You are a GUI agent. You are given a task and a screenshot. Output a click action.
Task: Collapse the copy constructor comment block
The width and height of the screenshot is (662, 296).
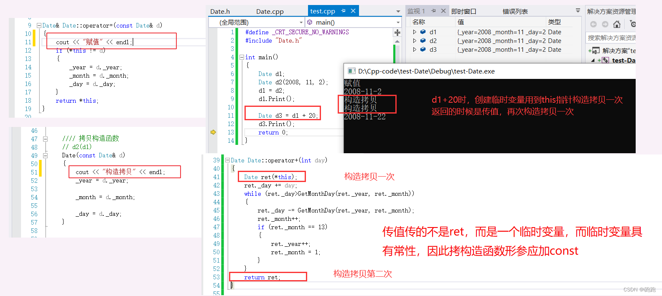pyautogui.click(x=46, y=139)
